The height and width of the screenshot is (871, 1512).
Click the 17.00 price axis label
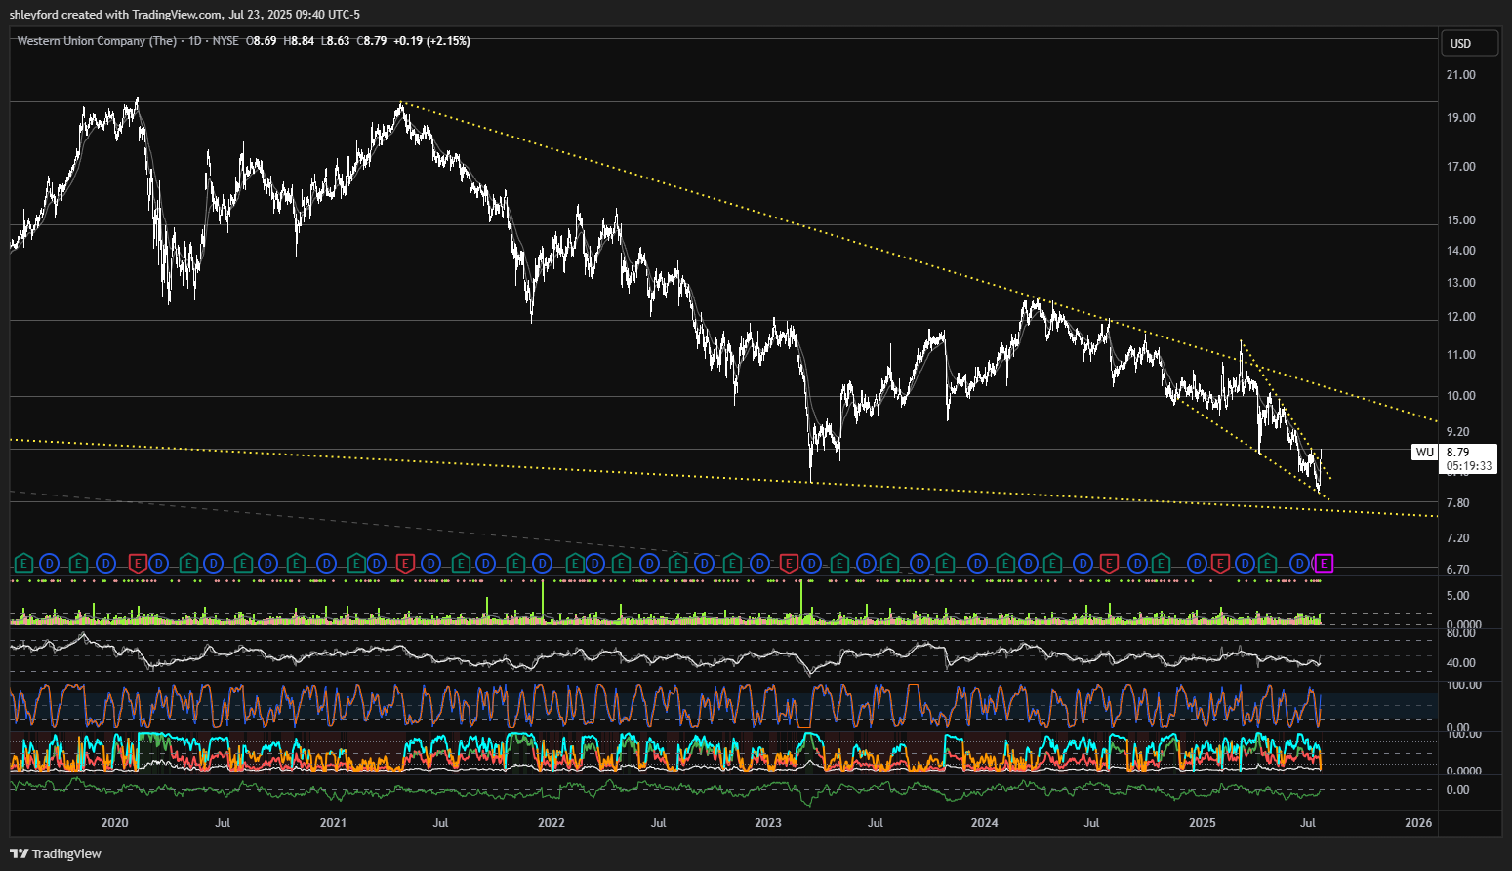tap(1461, 167)
